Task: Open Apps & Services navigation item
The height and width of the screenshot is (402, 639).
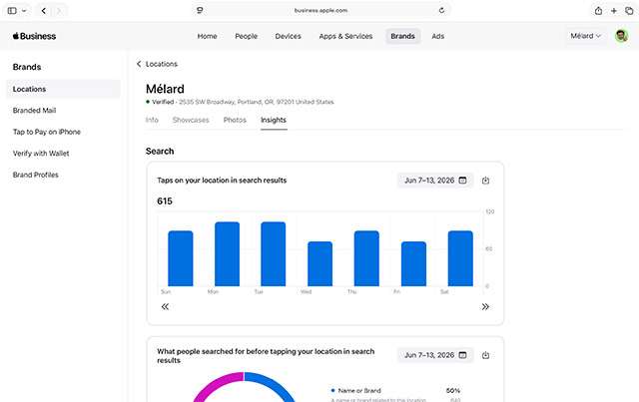Action: pos(345,36)
